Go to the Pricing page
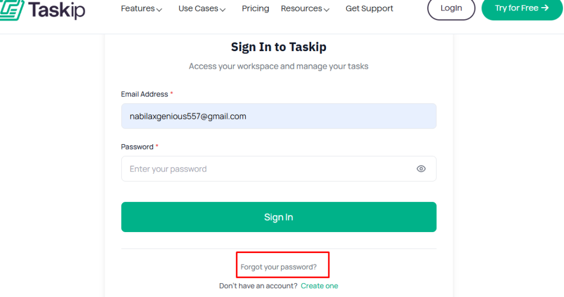The width and height of the screenshot is (564, 297). pyautogui.click(x=256, y=9)
